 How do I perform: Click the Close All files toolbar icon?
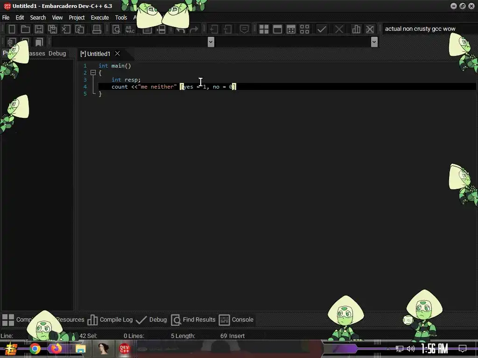click(79, 29)
